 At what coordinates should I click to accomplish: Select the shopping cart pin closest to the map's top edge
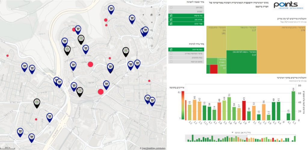pos(111,10)
